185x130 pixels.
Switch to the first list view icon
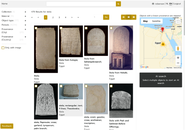[124, 17]
